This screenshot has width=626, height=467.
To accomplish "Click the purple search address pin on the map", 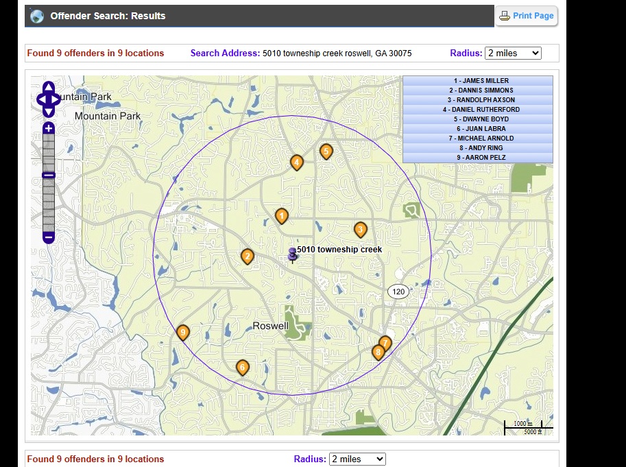I will [292, 252].
